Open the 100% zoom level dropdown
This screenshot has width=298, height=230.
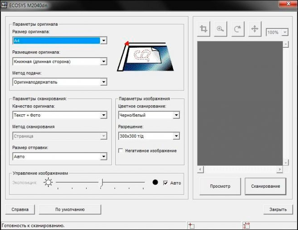285,32
